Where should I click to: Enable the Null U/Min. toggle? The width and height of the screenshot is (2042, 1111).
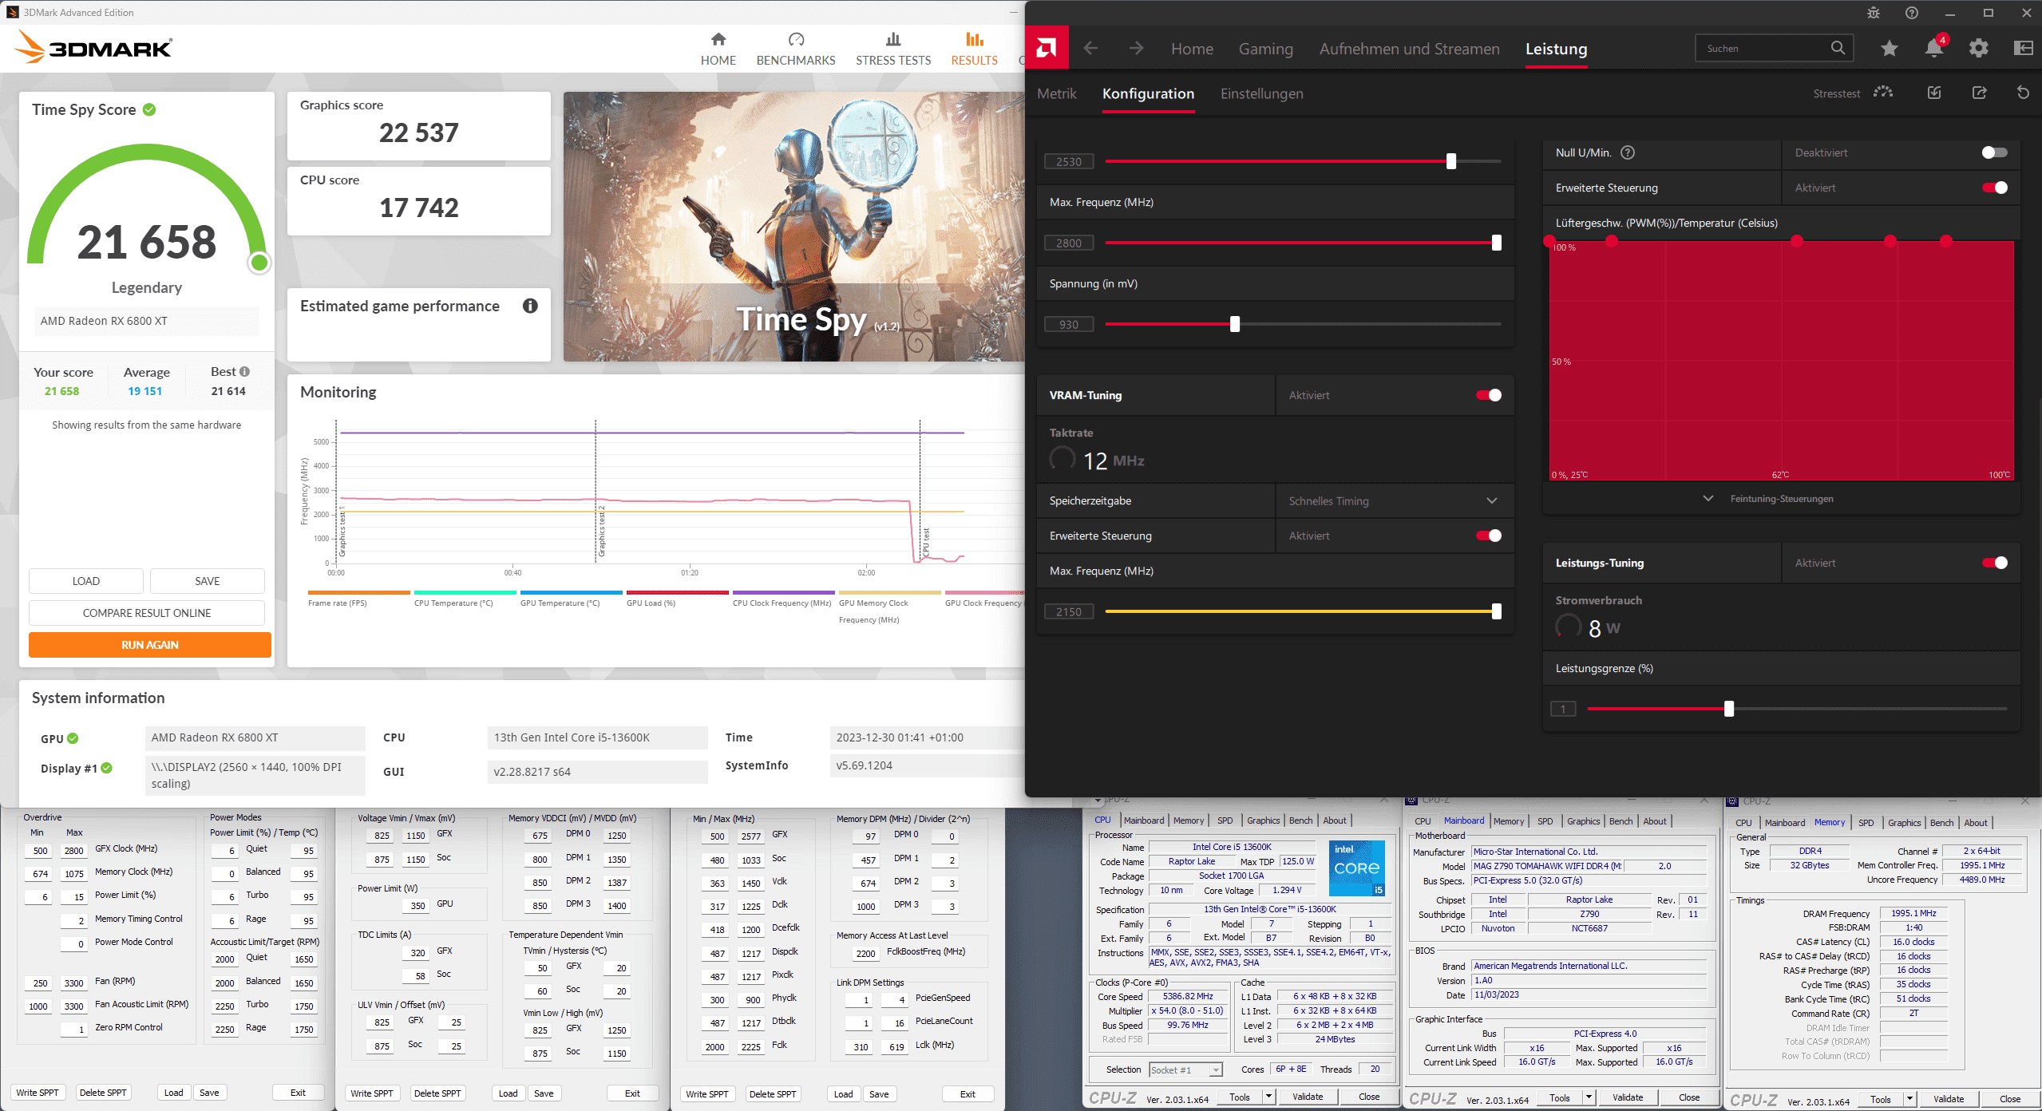1994,152
